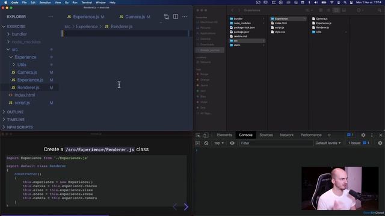
Task: Clear the console in DevTools
Action: point(206,143)
